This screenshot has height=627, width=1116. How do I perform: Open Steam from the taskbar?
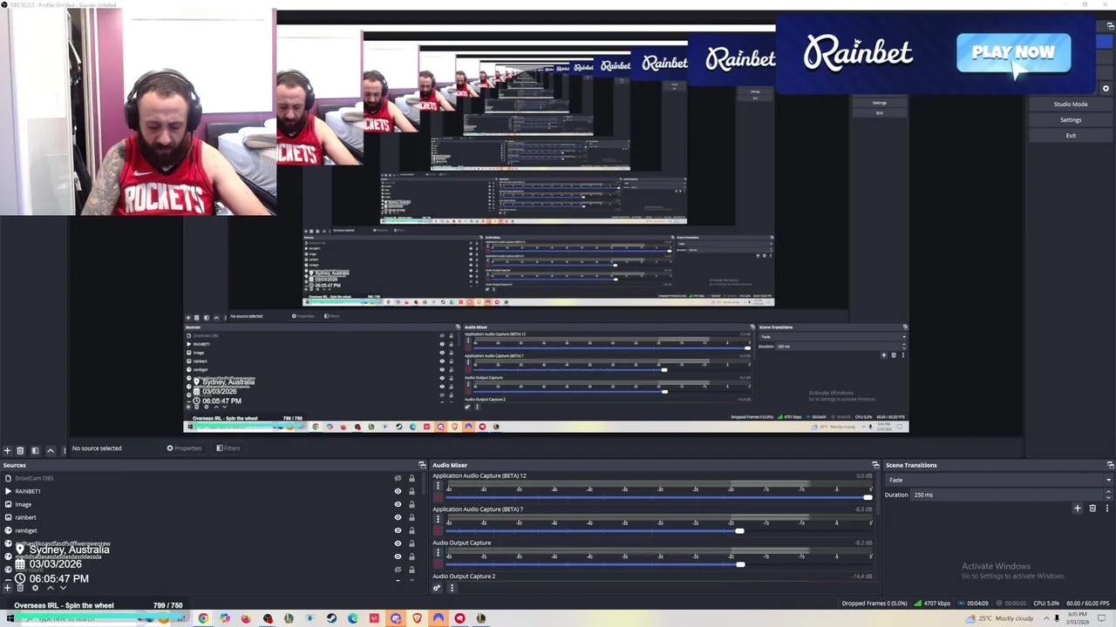[x=331, y=618]
